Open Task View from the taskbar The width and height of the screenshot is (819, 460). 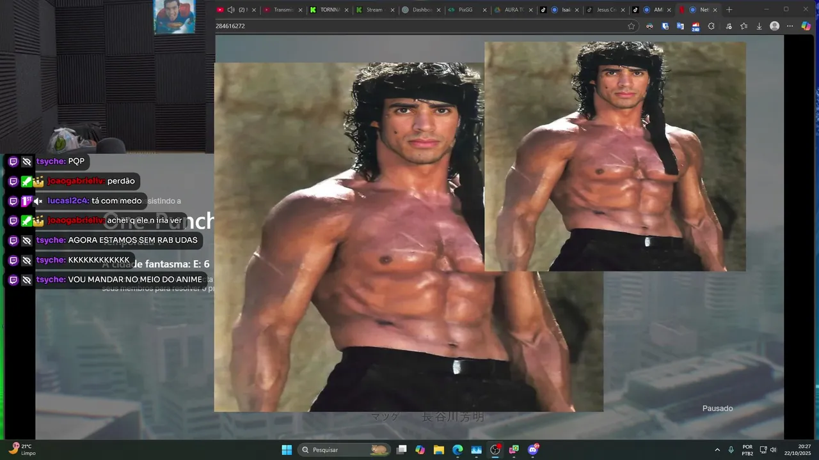point(401,450)
